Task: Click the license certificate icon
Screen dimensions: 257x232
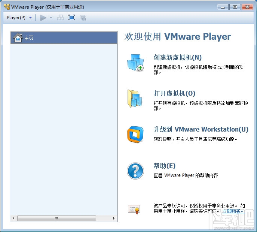Action: (x=134, y=210)
